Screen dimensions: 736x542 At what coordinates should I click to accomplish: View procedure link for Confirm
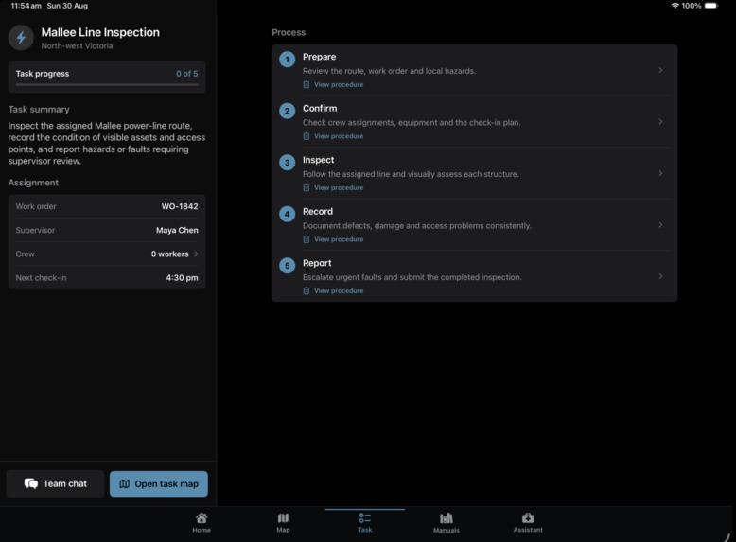click(x=339, y=136)
